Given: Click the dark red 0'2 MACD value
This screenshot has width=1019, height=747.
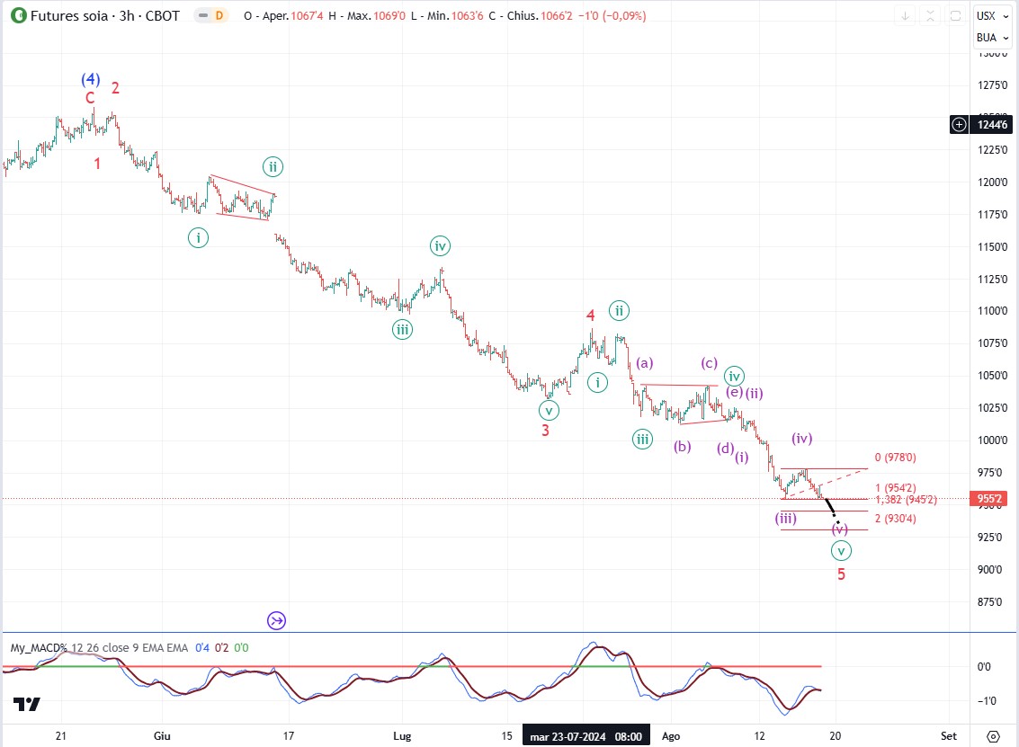Looking at the screenshot, I should click(x=221, y=647).
